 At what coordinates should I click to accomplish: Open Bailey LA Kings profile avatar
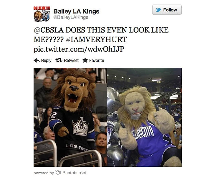[x=42, y=14]
